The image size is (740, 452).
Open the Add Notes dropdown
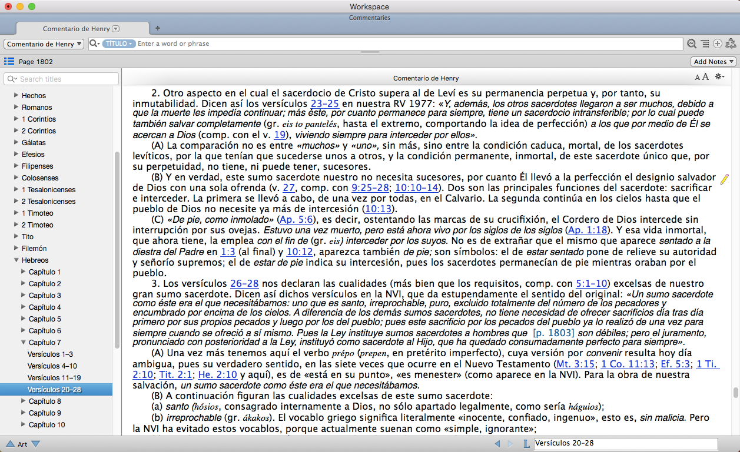(x=713, y=62)
